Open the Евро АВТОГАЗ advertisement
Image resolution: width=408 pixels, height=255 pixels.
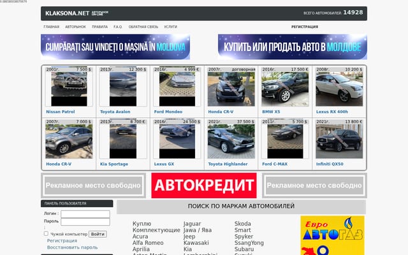point(333,235)
